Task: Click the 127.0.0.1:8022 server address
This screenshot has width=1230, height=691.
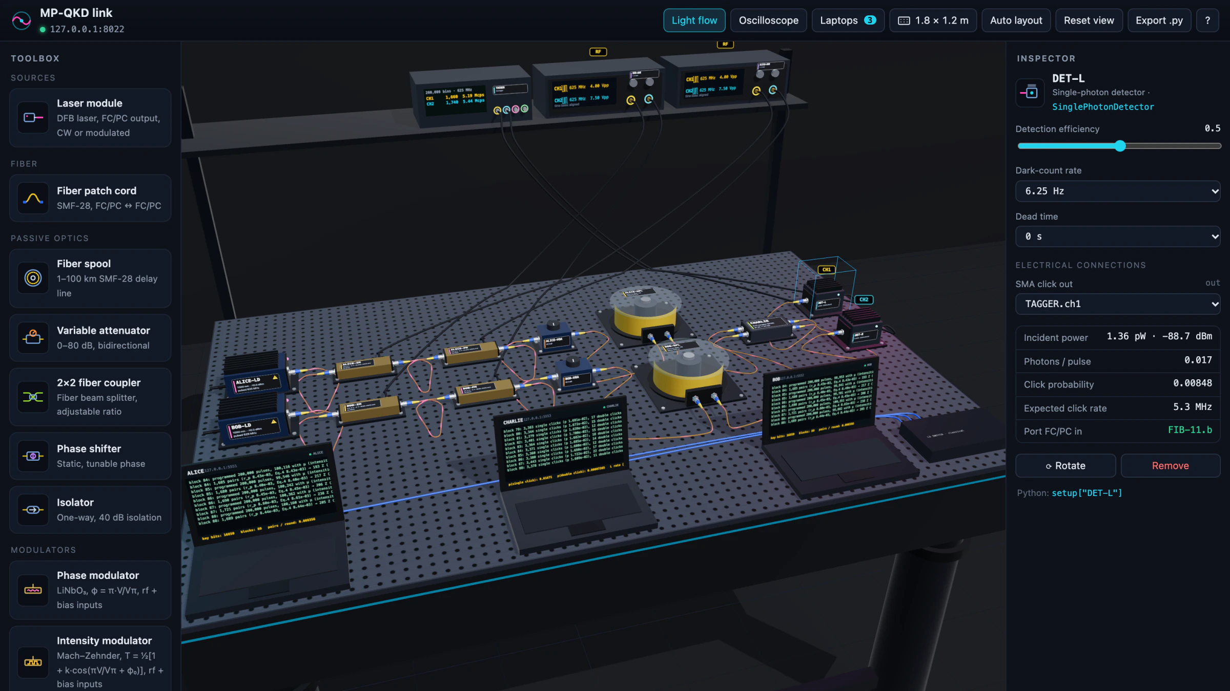Action: tap(87, 29)
